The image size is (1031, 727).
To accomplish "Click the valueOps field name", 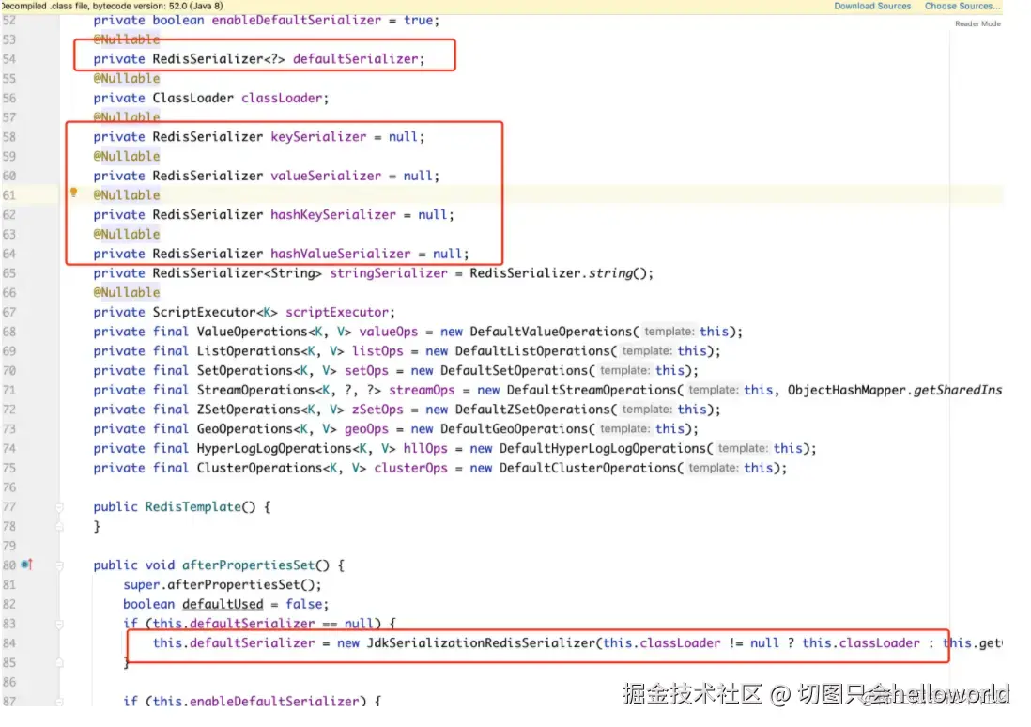I will (x=388, y=332).
